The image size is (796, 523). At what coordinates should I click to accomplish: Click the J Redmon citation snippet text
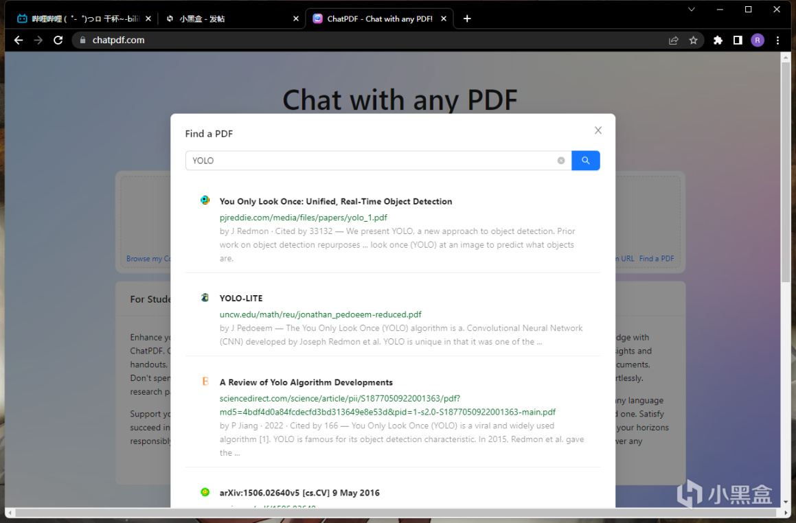coord(397,244)
